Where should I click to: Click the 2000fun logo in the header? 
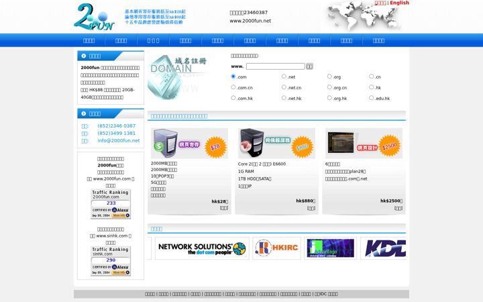pyautogui.click(x=94, y=17)
